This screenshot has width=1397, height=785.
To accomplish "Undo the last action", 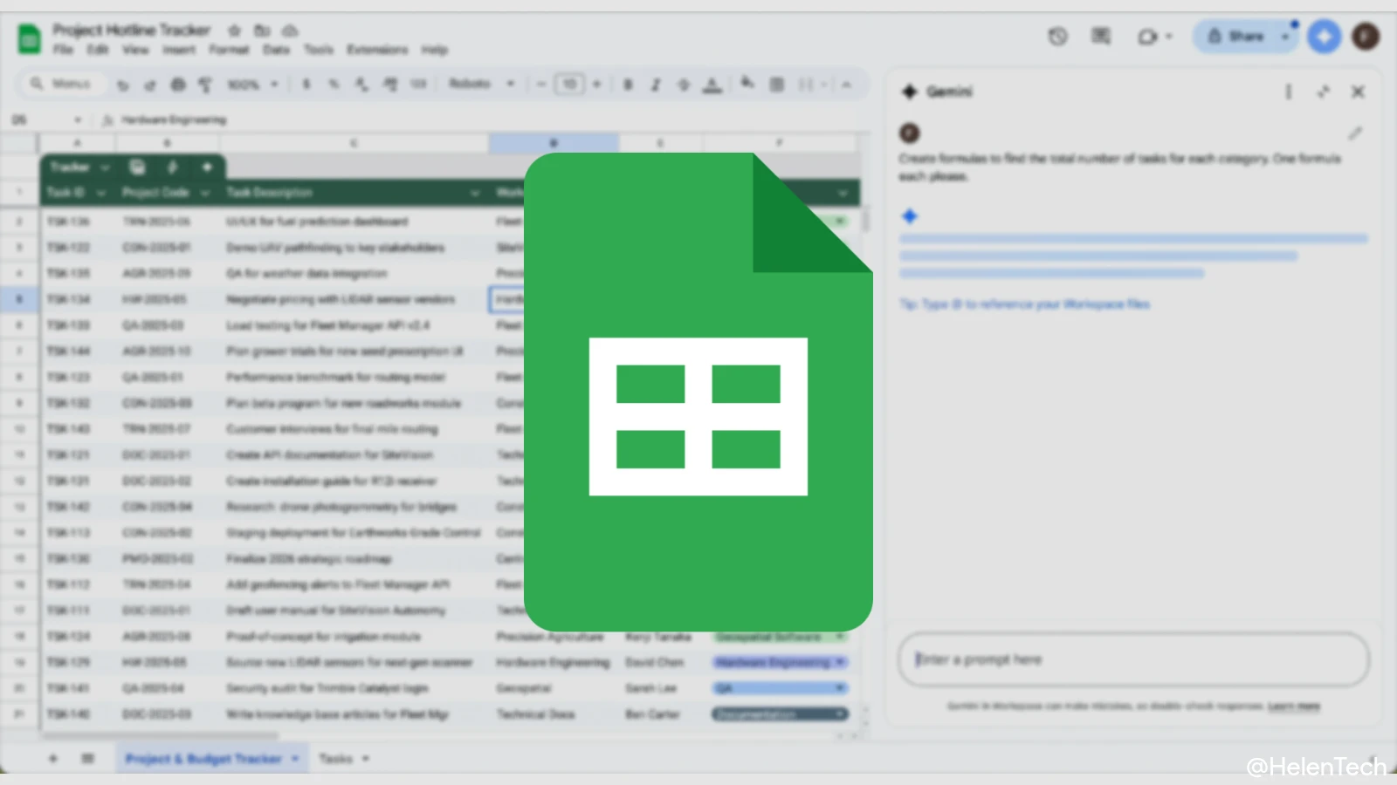I will click(x=123, y=85).
